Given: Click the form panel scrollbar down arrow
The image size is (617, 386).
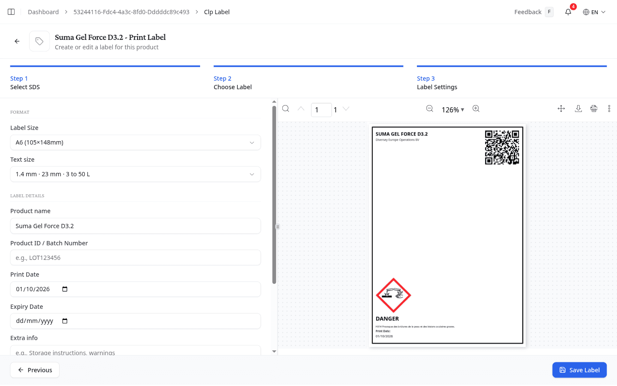Looking at the screenshot, I should click(274, 352).
